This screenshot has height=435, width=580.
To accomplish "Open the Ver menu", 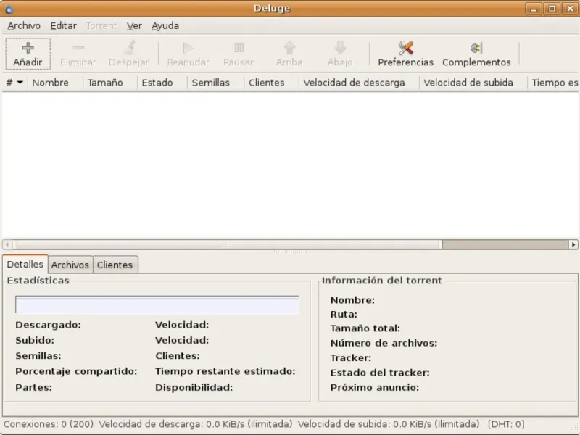I will click(134, 26).
